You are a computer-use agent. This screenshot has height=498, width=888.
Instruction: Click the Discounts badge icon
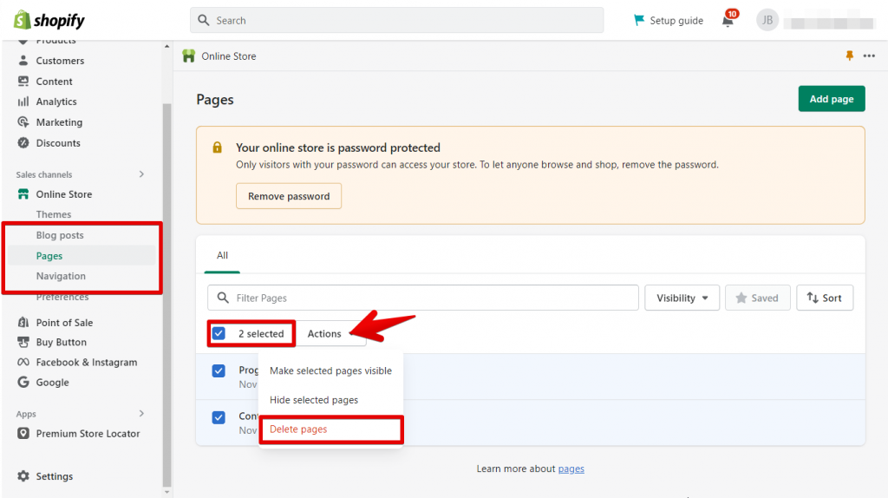click(x=23, y=143)
